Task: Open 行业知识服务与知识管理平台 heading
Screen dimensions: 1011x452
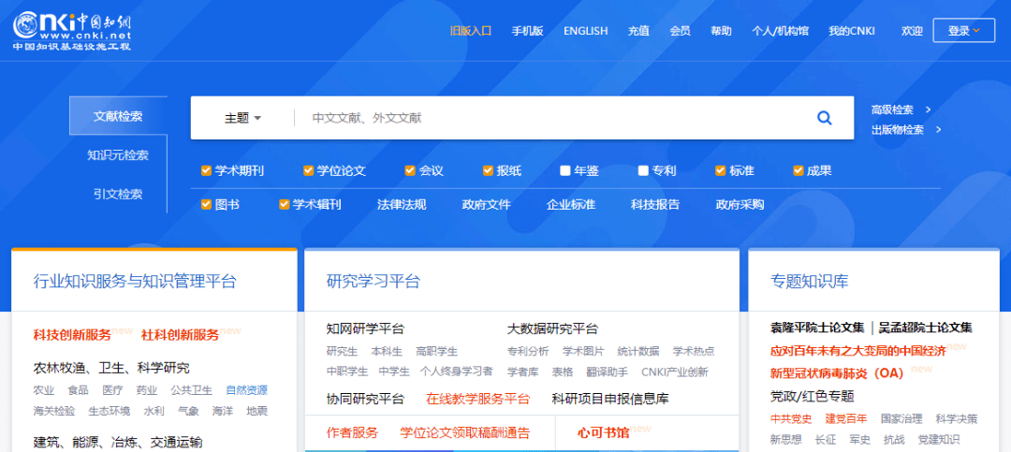Action: [x=135, y=281]
